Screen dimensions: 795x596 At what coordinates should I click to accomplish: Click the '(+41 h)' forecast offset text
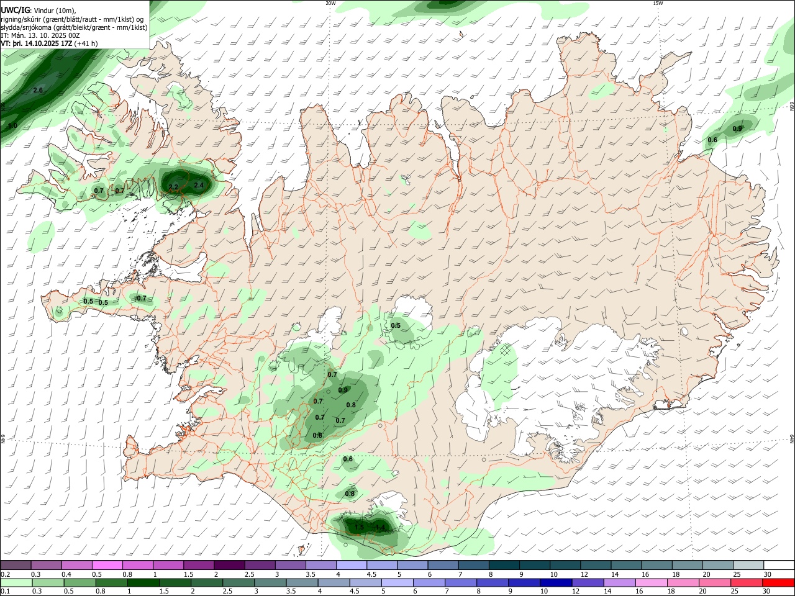click(x=86, y=44)
